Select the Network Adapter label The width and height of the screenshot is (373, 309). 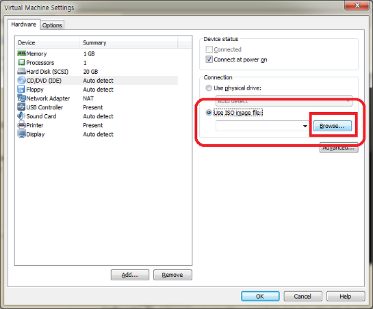point(48,98)
